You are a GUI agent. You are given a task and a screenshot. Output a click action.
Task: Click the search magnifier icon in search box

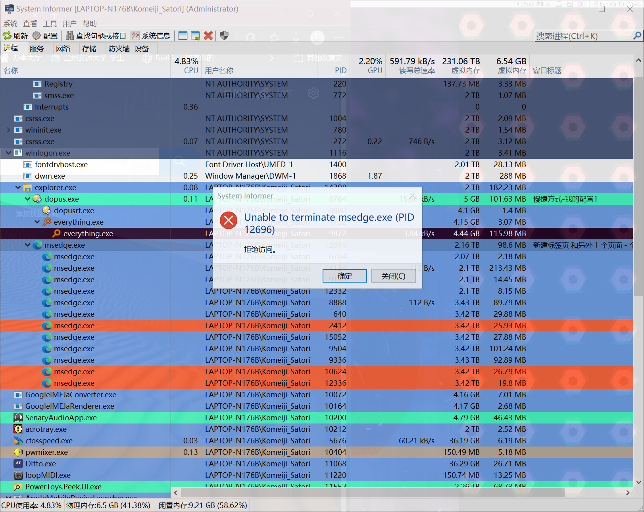tap(637, 36)
